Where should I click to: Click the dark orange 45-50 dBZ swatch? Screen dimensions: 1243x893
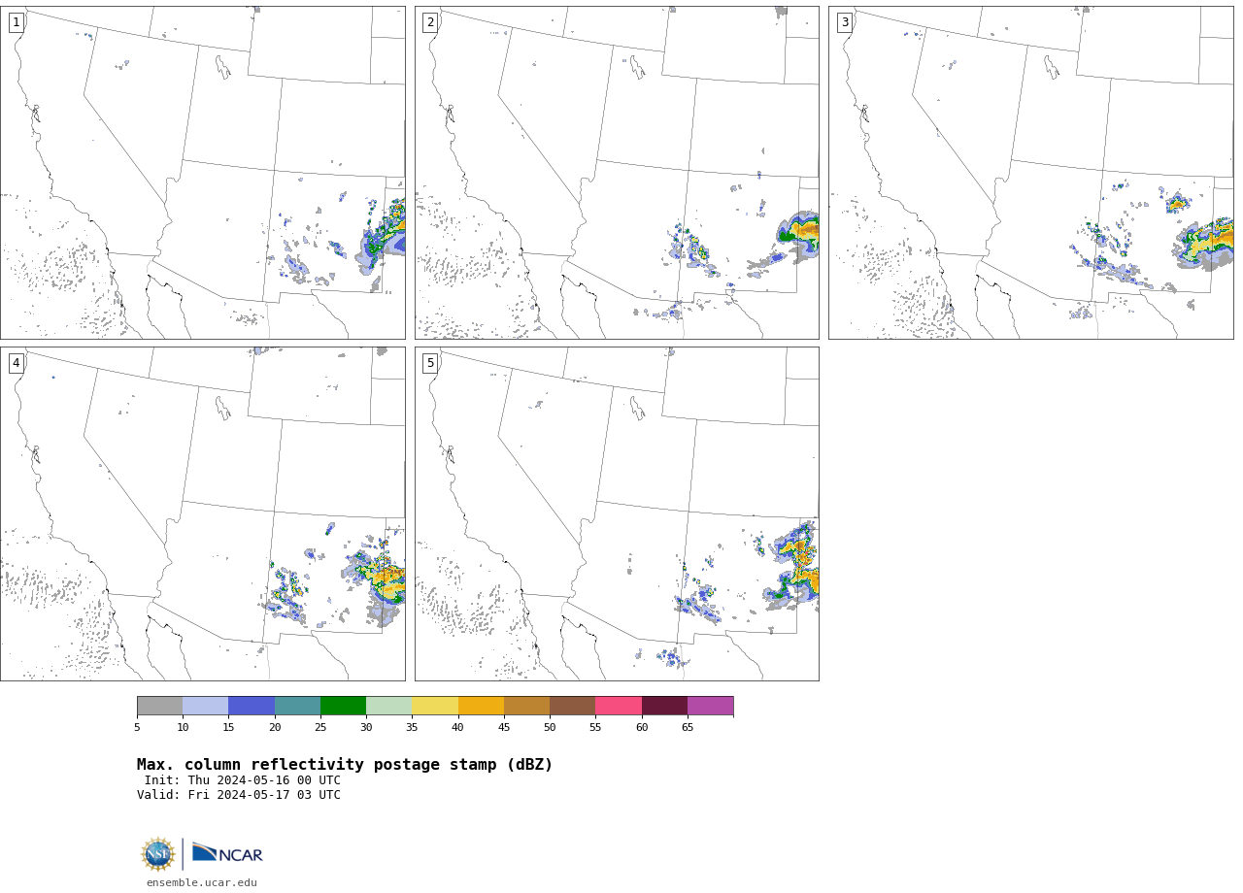526,706
